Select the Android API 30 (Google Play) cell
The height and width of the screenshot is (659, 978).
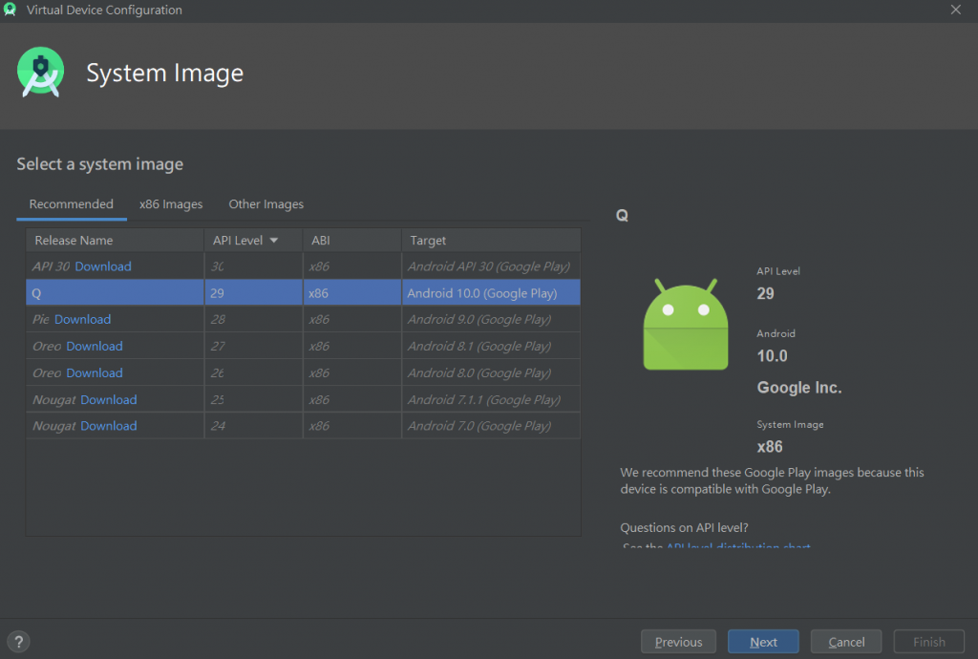point(492,266)
